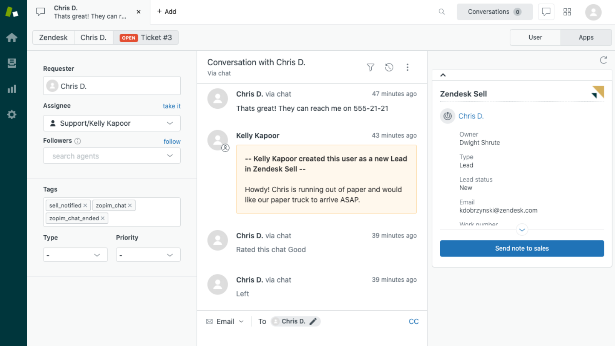Open the Conversations button
Image resolution: width=615 pixels, height=346 pixels.
[x=495, y=12]
